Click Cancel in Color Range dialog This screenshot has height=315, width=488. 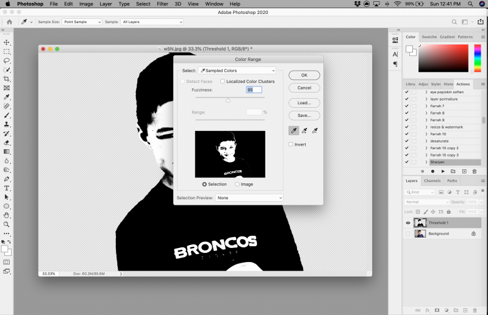pos(304,88)
